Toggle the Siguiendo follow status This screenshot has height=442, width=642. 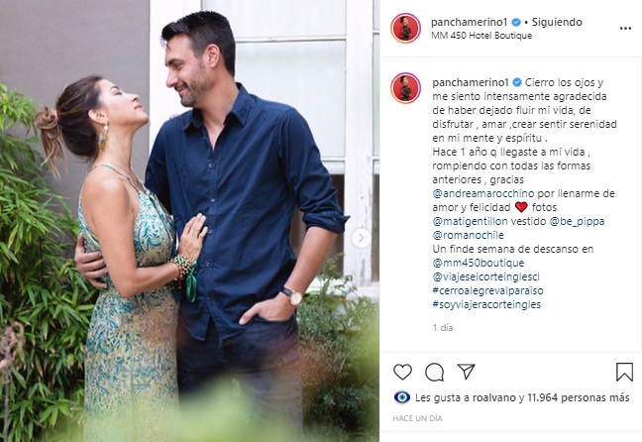click(x=557, y=22)
